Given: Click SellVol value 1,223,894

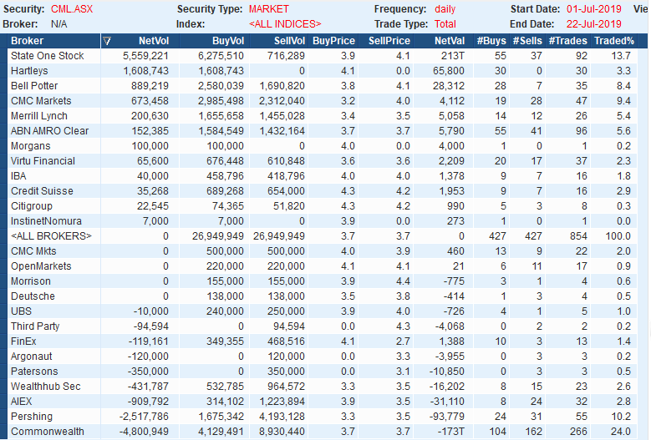Looking at the screenshot, I should (282, 402).
